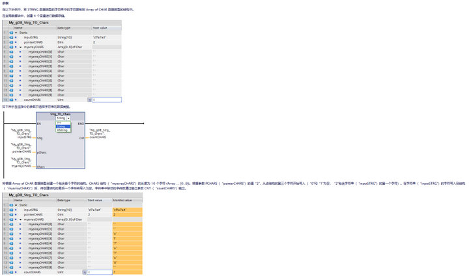Click the myarrayCHARS row icon in second table
This screenshot has width=469, height=276.
(11, 219)
